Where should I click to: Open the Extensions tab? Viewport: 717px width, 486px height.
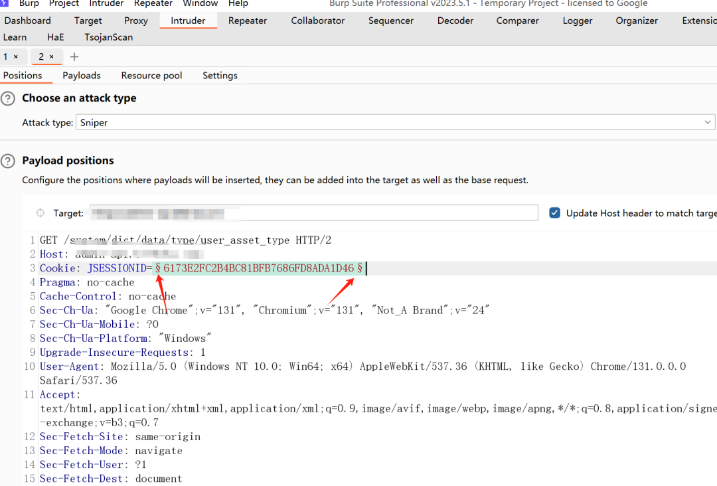[699, 21]
